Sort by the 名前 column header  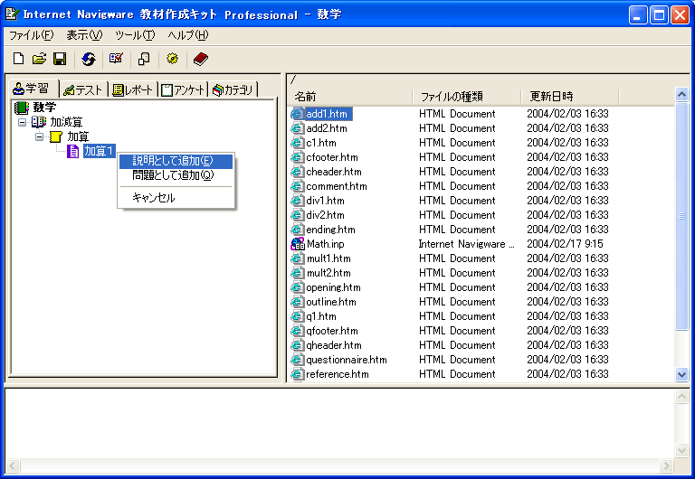[350, 96]
